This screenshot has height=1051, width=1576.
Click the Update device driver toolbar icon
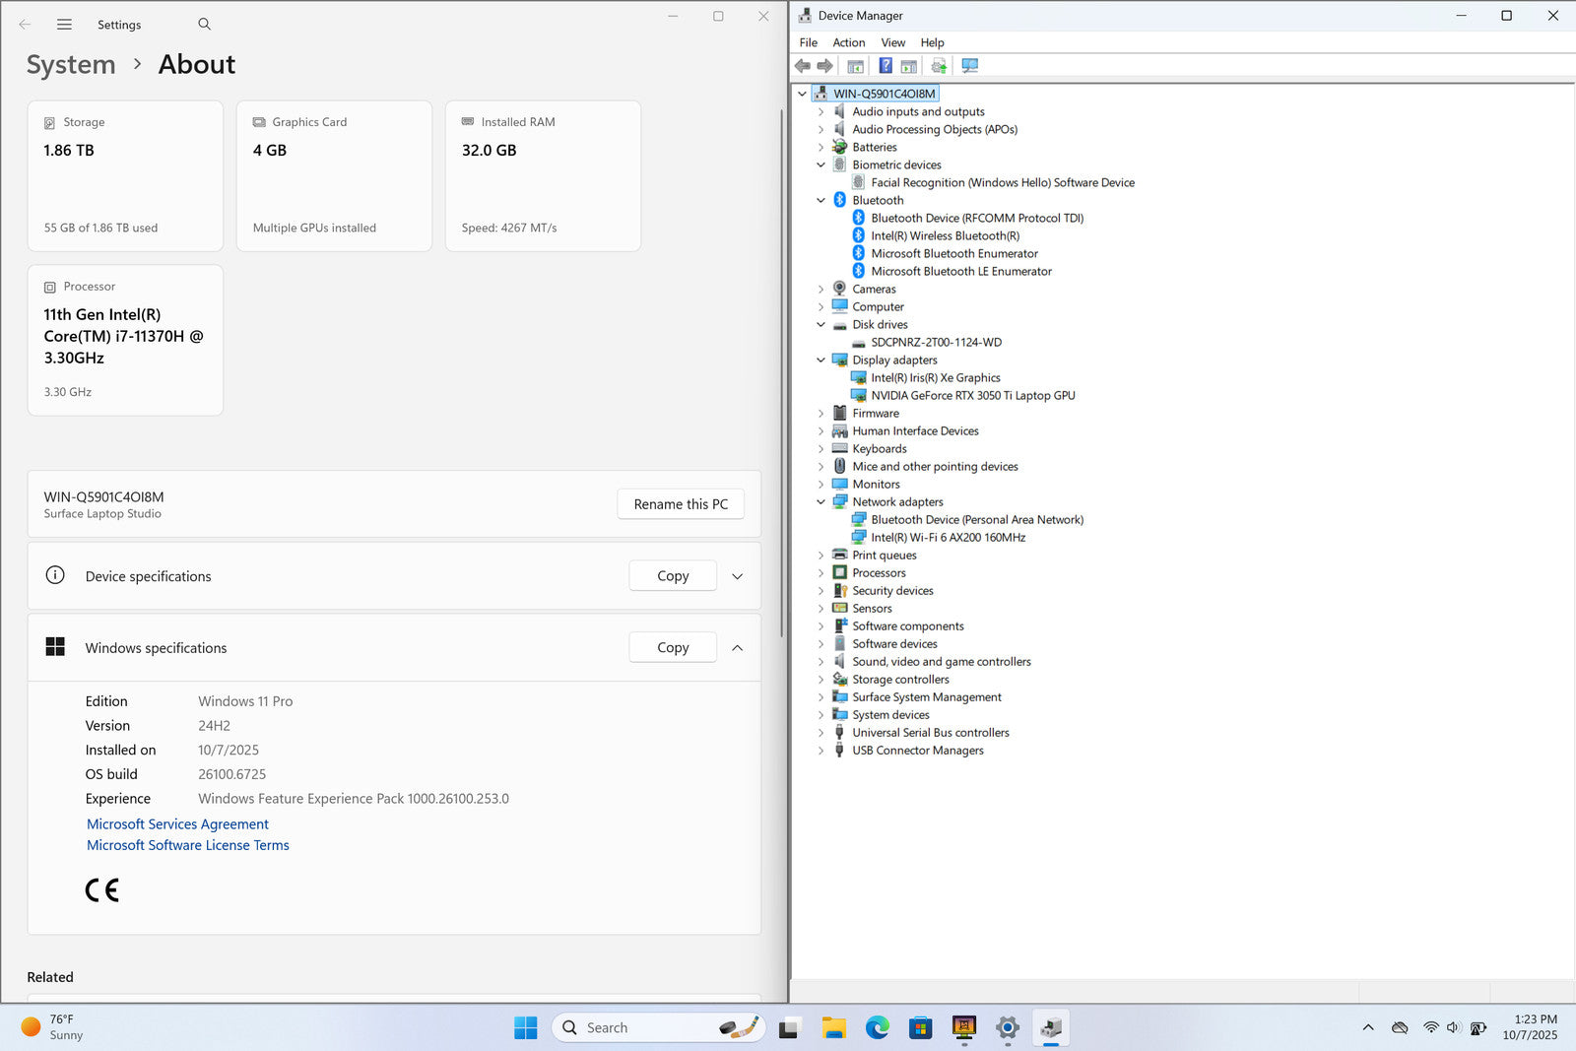coord(939,66)
